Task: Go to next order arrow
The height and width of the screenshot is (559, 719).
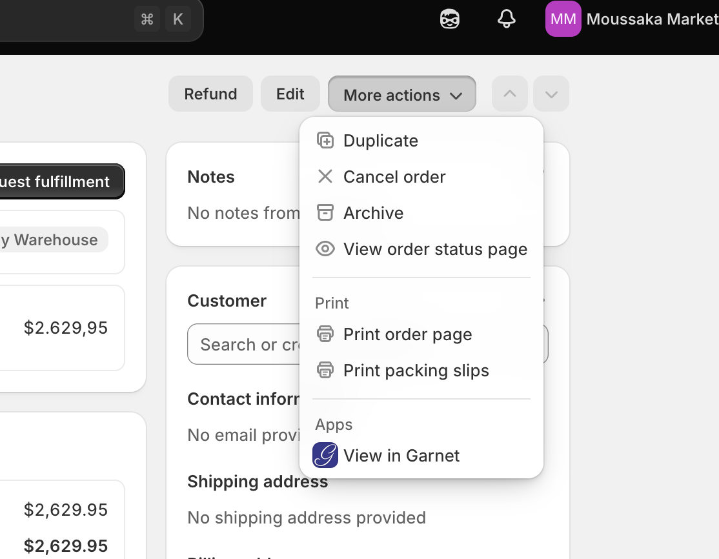Action: click(x=551, y=94)
